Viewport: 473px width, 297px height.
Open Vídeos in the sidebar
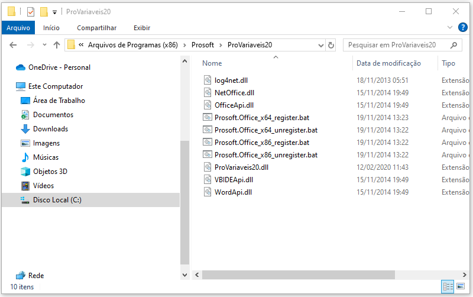coord(37,186)
